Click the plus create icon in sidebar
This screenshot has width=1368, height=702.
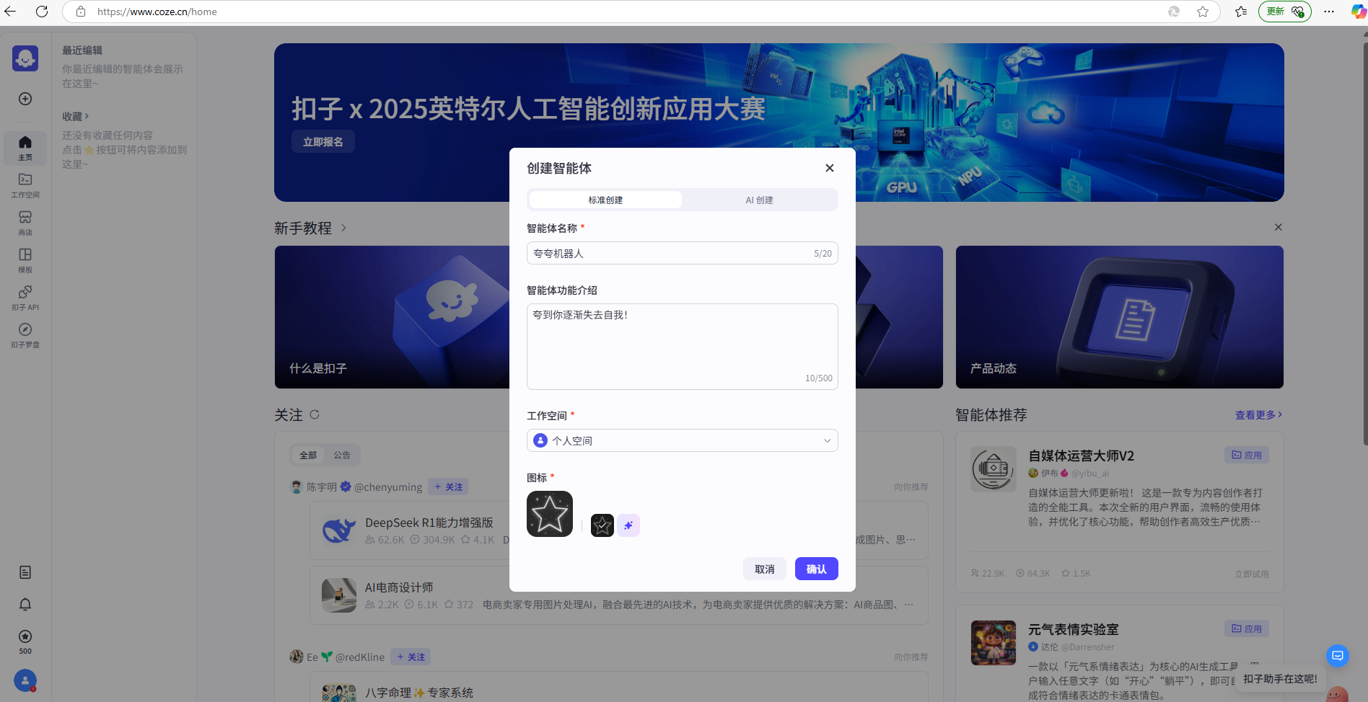pyautogui.click(x=25, y=99)
